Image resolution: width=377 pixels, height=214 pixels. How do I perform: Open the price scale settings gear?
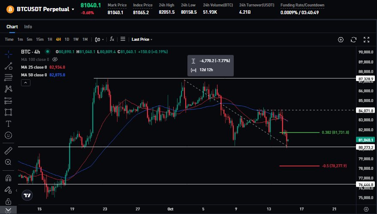click(366, 209)
